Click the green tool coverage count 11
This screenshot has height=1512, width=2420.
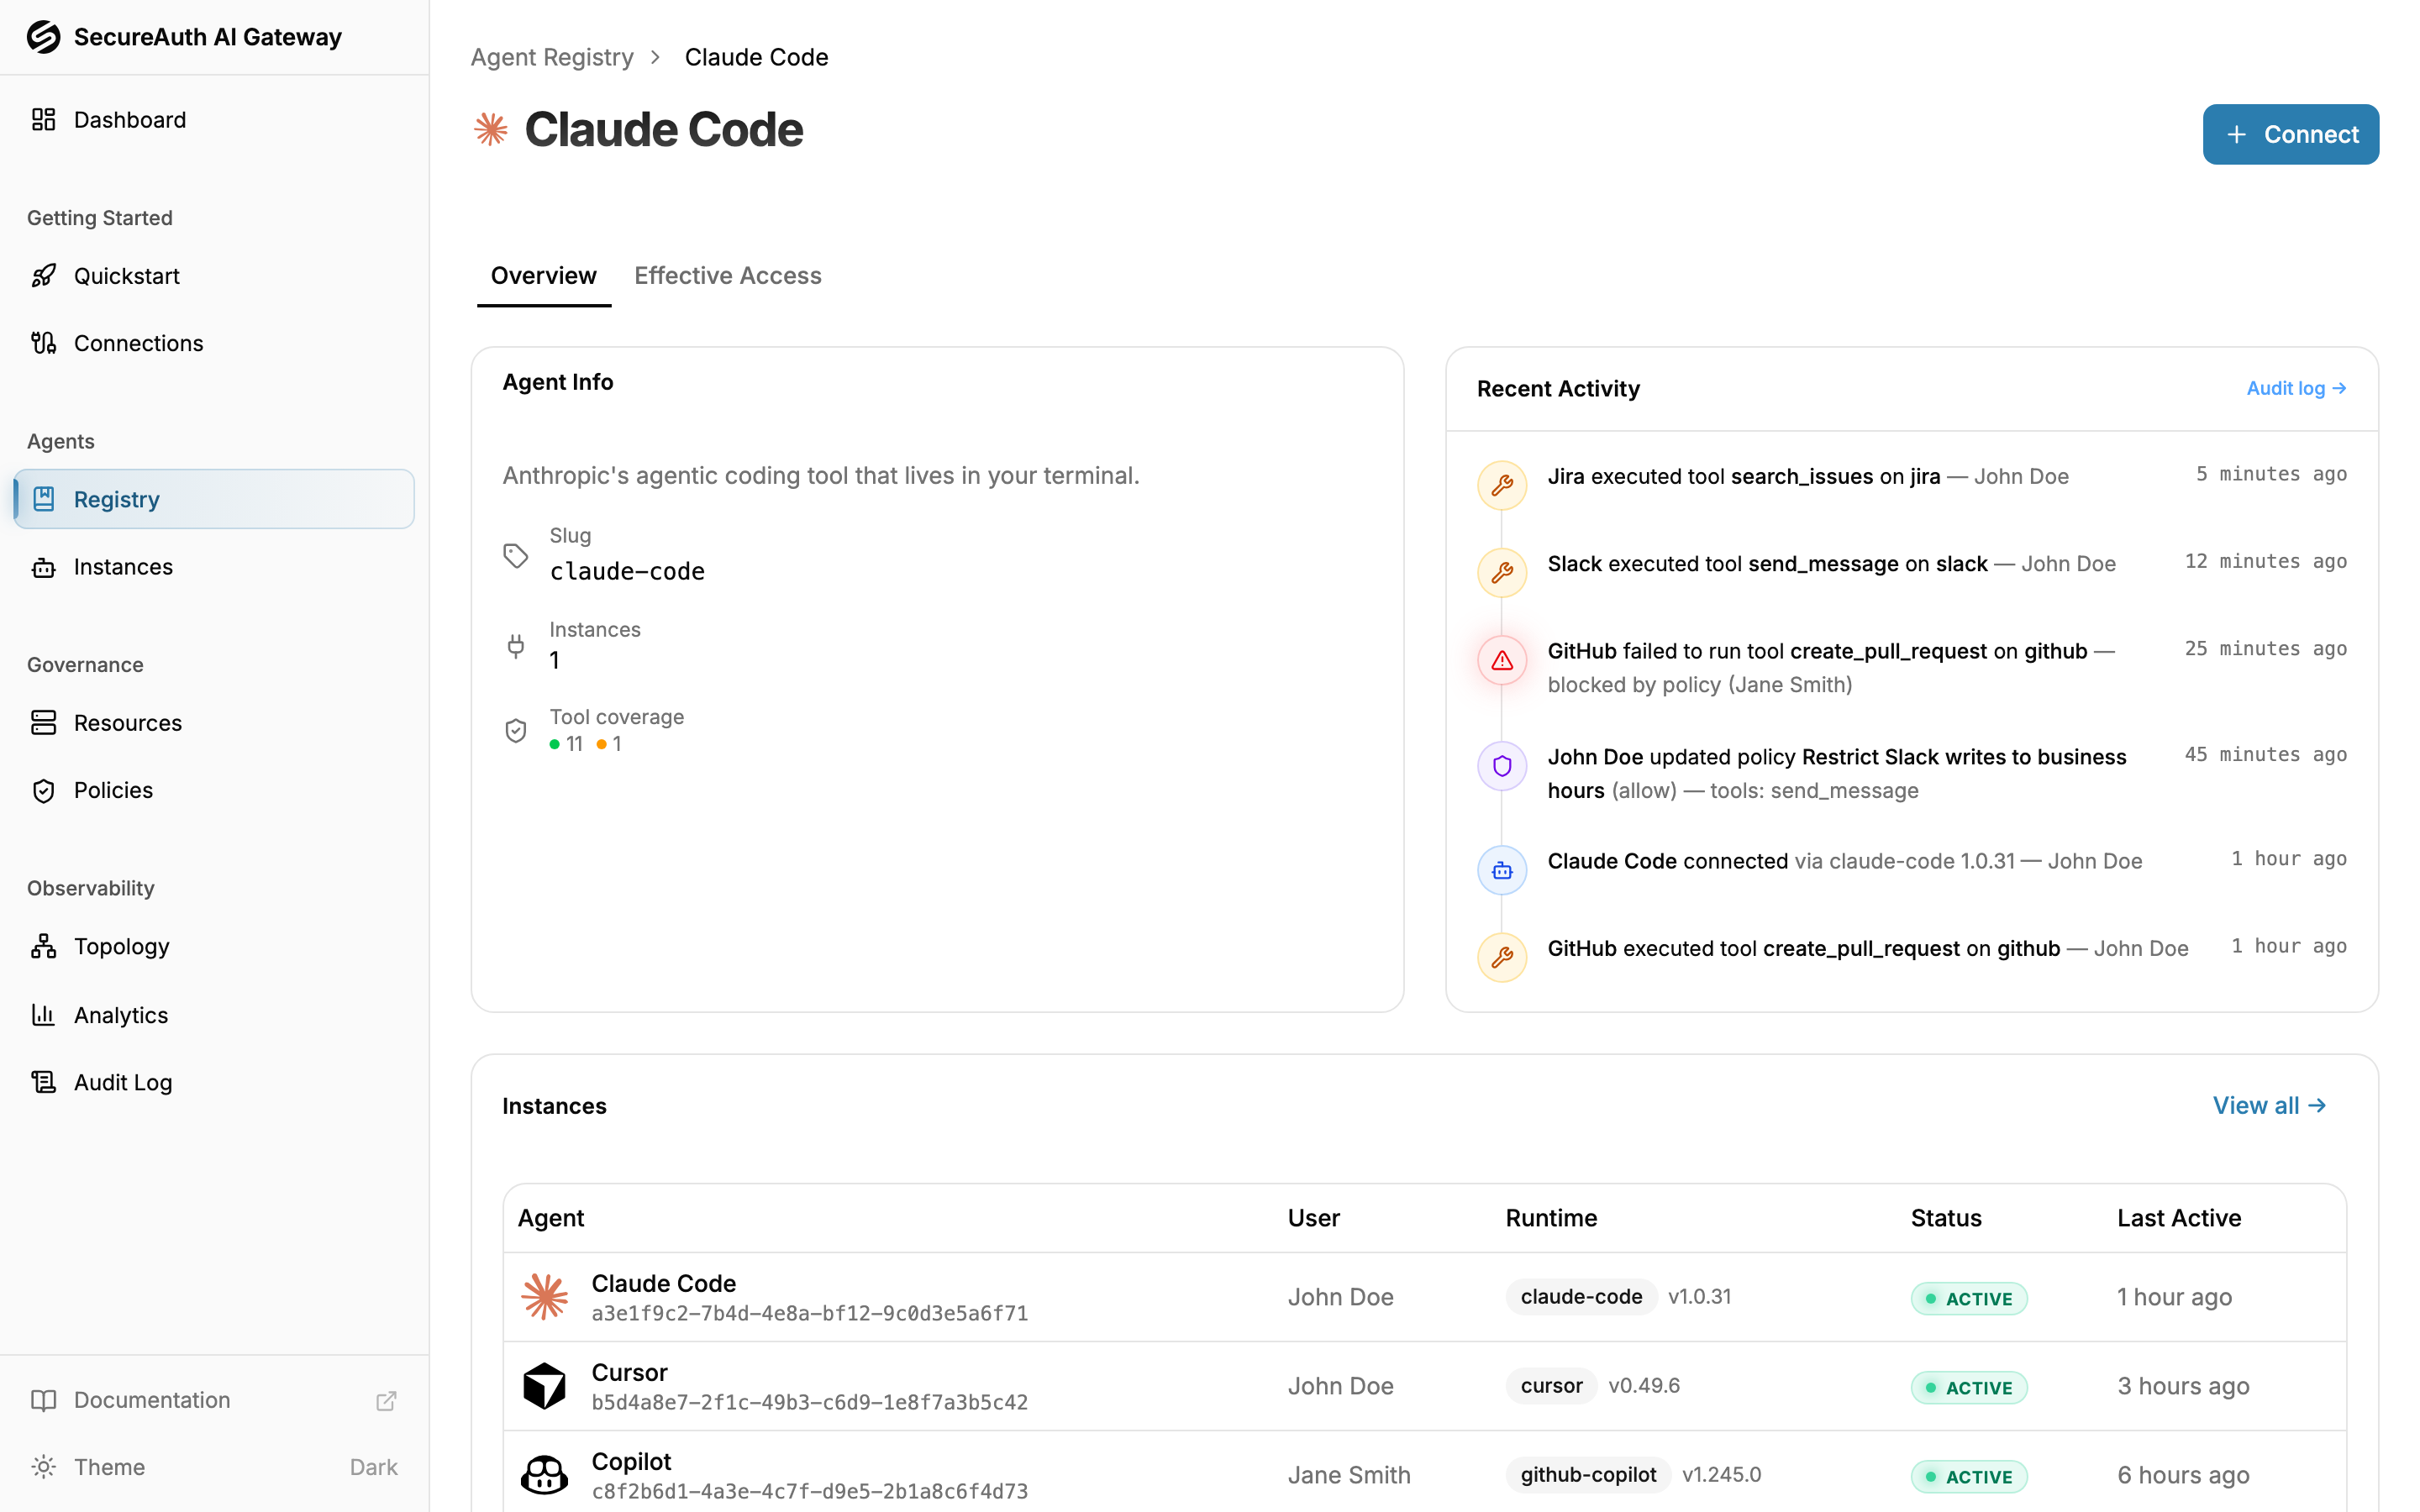pyautogui.click(x=566, y=744)
